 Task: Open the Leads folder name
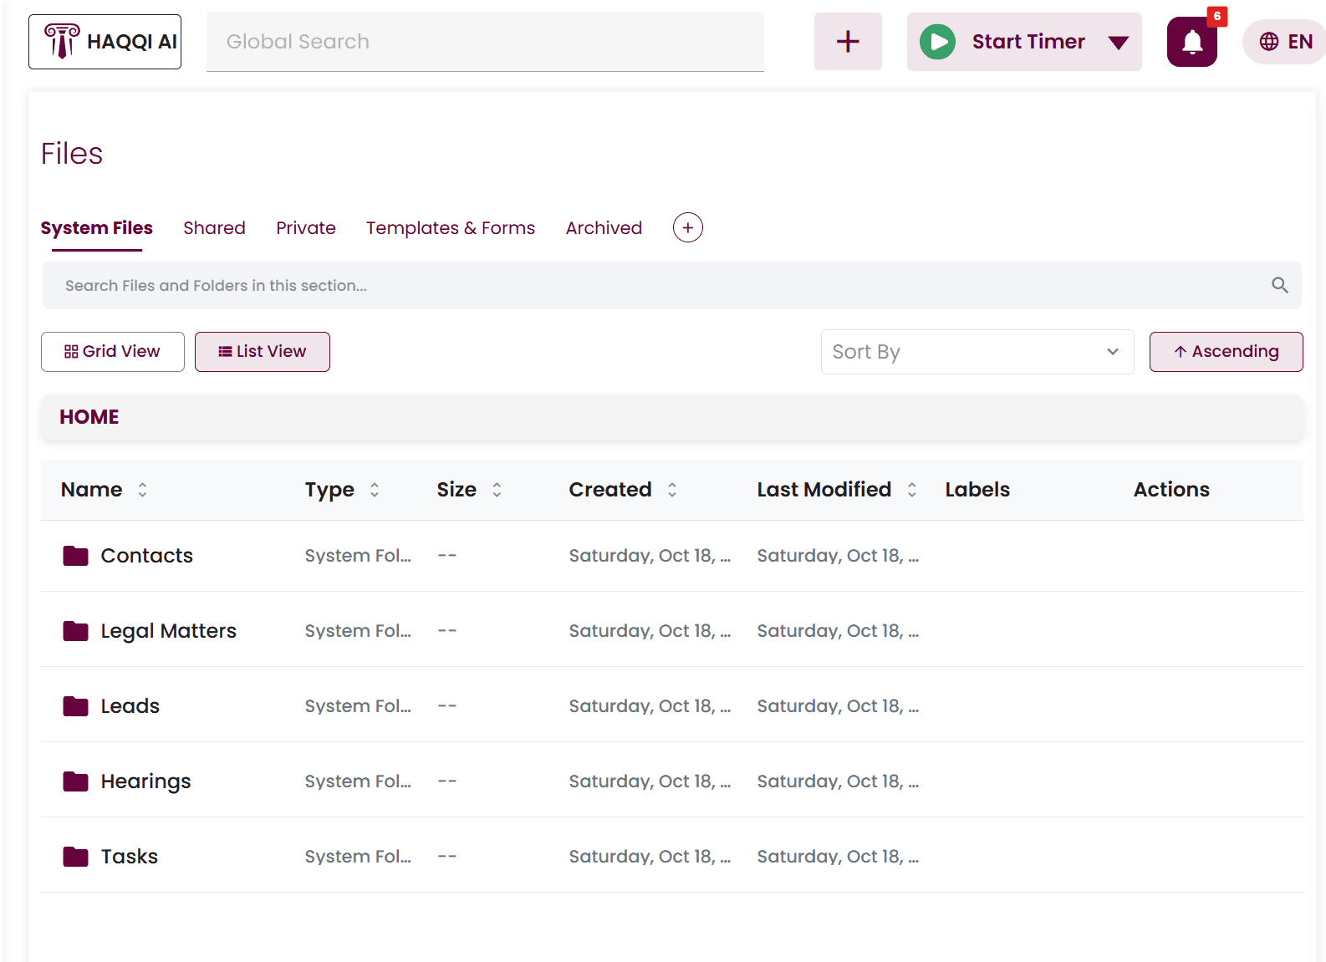(130, 706)
